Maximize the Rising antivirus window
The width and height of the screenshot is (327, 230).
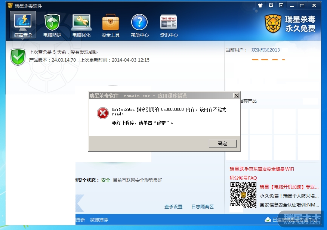[302, 6]
